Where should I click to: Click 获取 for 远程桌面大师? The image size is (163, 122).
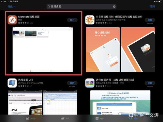tap(150, 83)
